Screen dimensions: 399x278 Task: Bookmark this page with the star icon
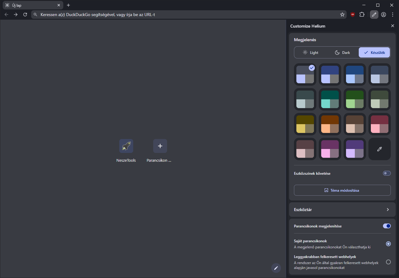(342, 15)
